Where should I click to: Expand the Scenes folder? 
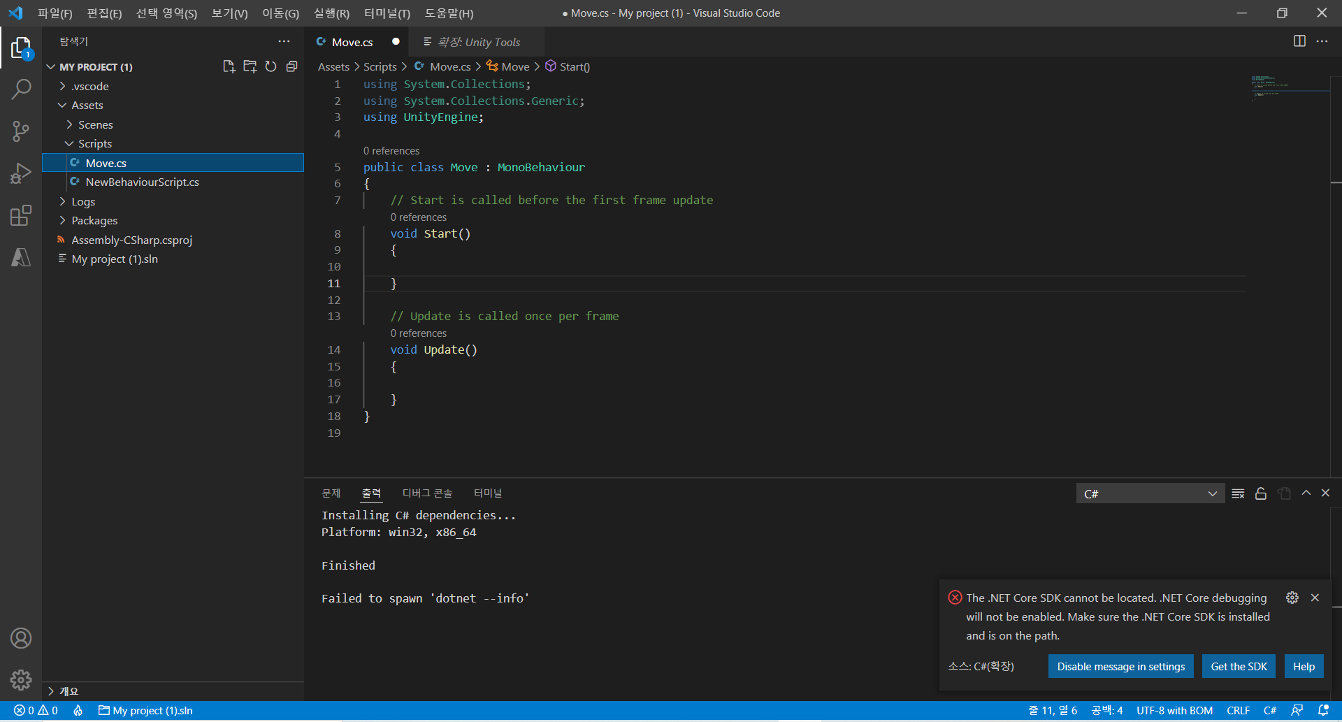[173, 124]
